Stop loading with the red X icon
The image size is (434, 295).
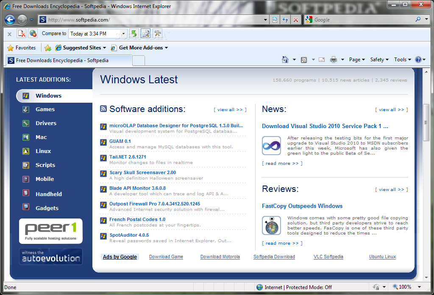coord(295,19)
